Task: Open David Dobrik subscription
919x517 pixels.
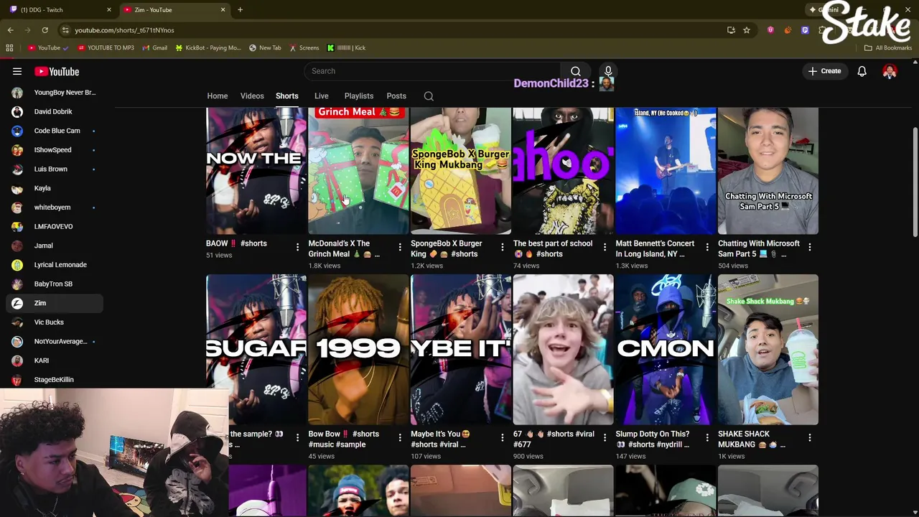Action: [55, 112]
